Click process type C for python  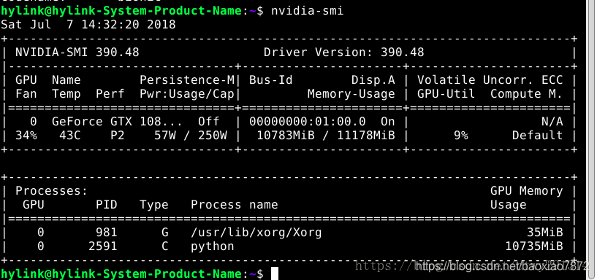165,246
